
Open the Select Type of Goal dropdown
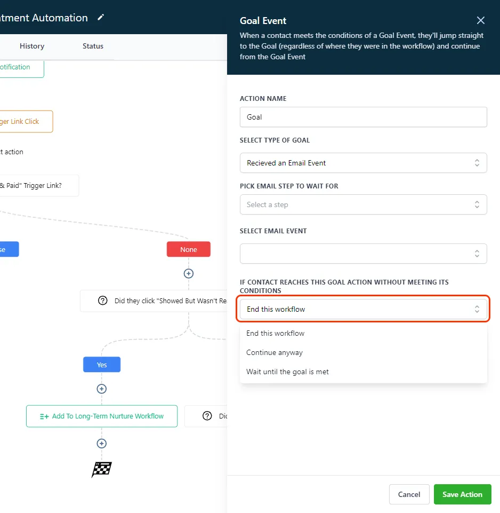point(363,163)
